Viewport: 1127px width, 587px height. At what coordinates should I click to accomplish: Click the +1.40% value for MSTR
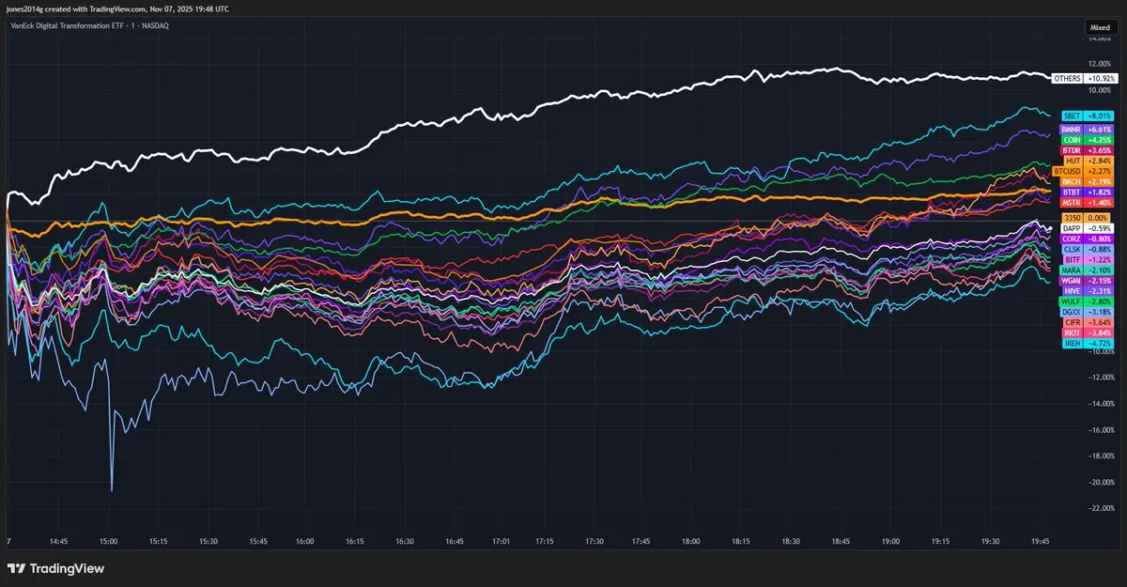pyautogui.click(x=1099, y=202)
